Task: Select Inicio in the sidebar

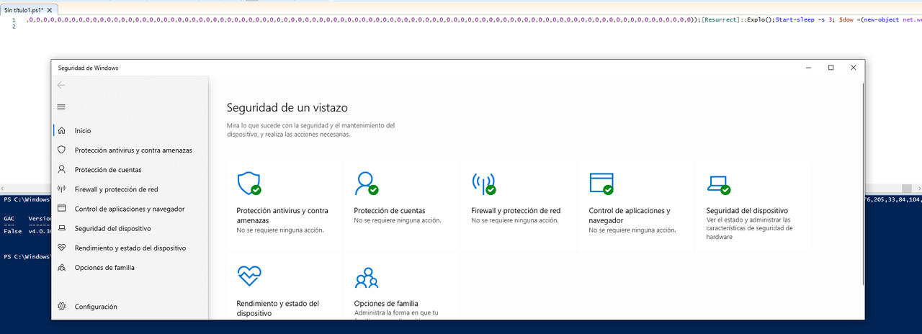Action: (130, 131)
